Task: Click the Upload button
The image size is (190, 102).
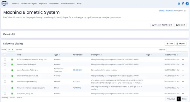Action: (180, 25)
